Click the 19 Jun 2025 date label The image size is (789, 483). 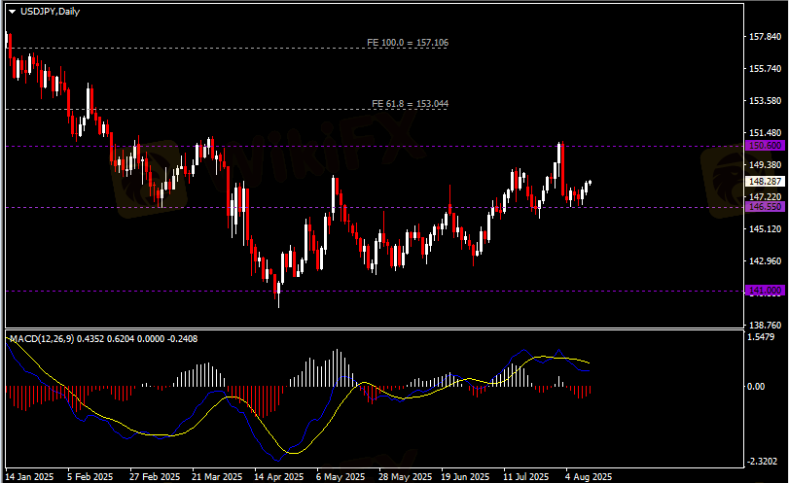coord(462,477)
